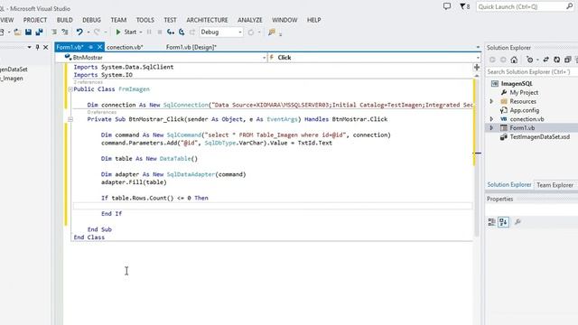
Task: Click Sync with Active Document icon
Action: [545, 60]
